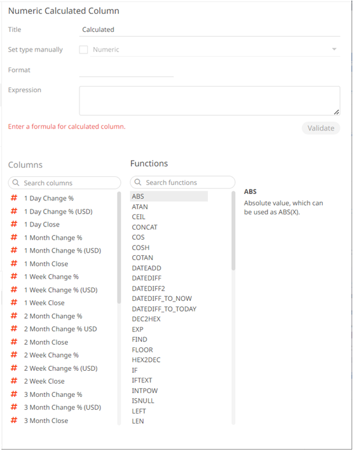Click the hash icon beside 1 Day Close
Image resolution: width=354 pixels, height=451 pixels.
pyautogui.click(x=14, y=224)
